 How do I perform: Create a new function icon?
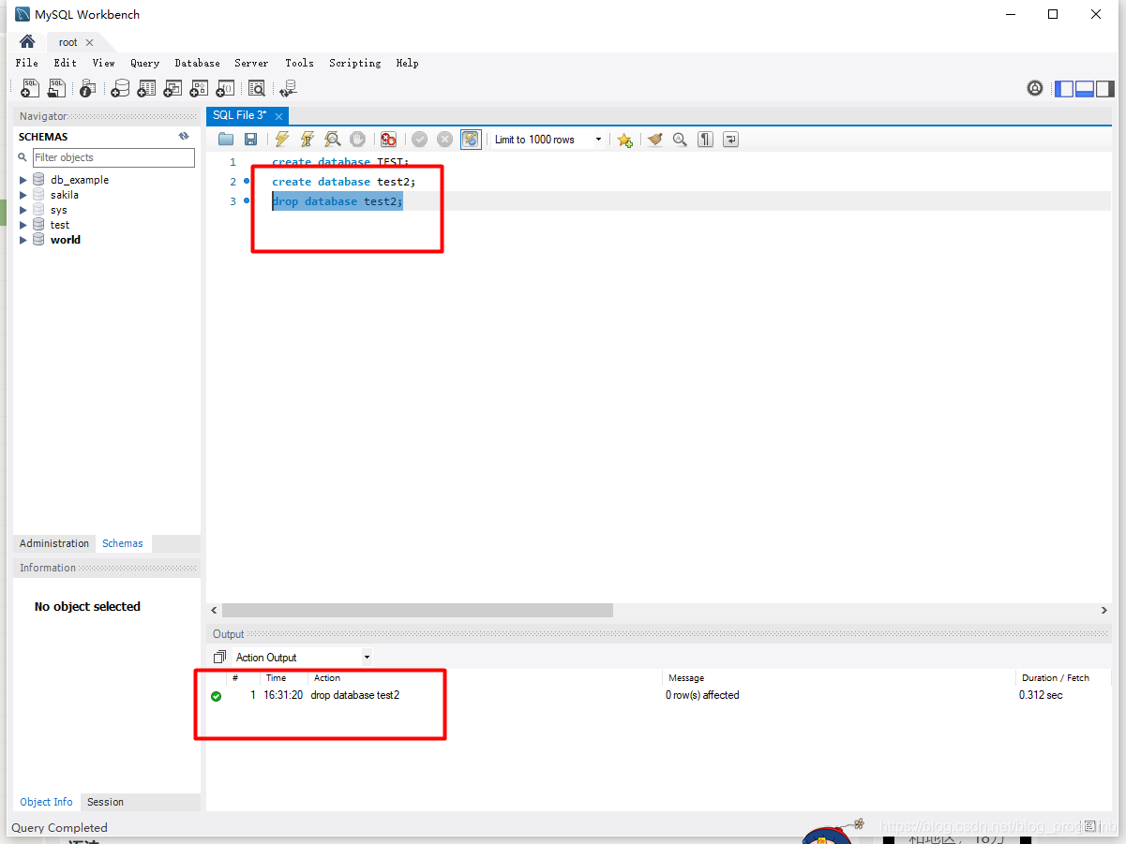[x=225, y=88]
